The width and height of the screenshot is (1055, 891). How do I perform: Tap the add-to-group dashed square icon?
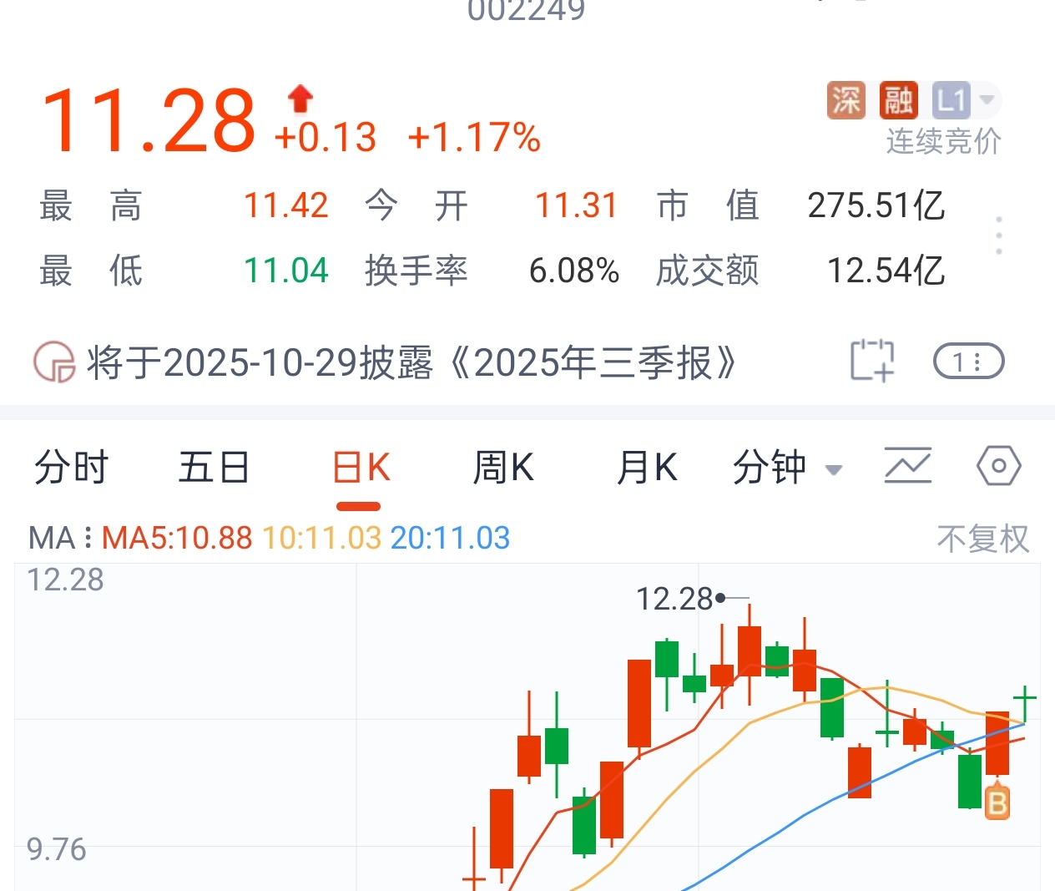click(x=871, y=361)
